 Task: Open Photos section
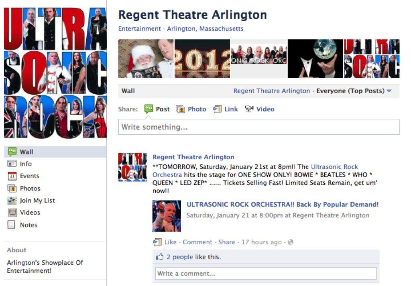point(30,188)
